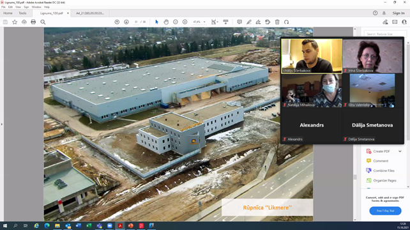This screenshot has width=410, height=230.
Task: Open the Tools tab
Action: [x=22, y=13]
